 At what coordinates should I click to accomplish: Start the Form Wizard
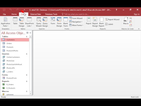coord(76,18)
